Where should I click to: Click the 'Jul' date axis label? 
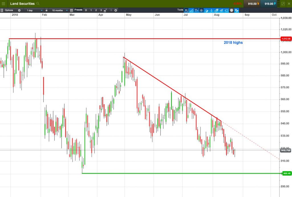(x=186, y=15)
